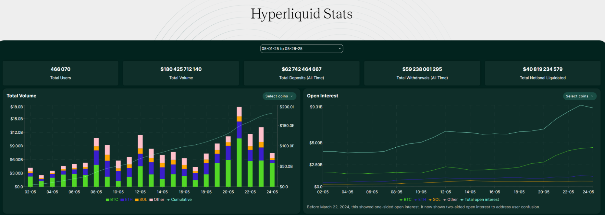
Task: Toggle BTC legend in Open Interest chart
Action: (x=405, y=200)
